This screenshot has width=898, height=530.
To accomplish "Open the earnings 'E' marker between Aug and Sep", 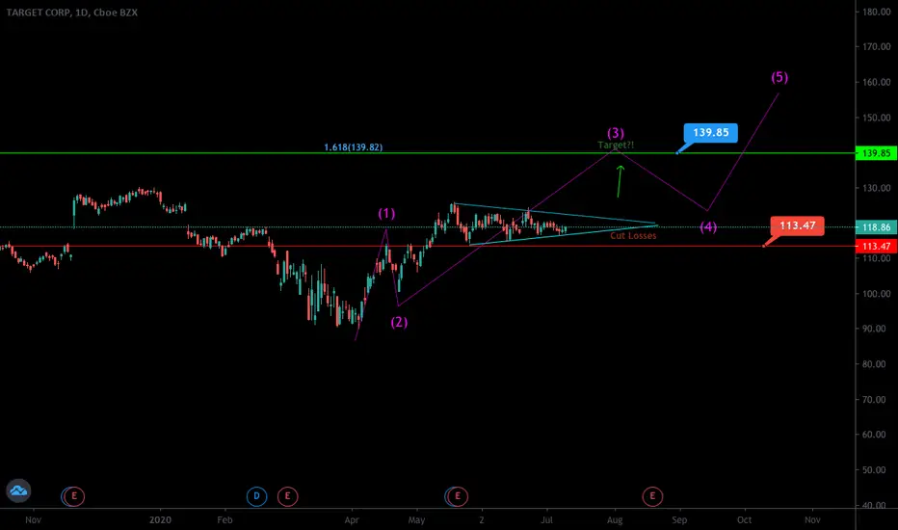I will click(x=652, y=496).
